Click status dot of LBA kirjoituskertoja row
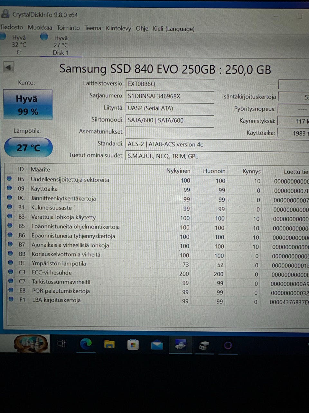The height and width of the screenshot is (413, 309). click(x=11, y=299)
